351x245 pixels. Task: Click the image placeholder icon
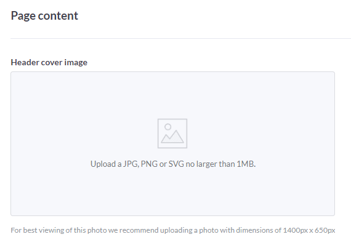coord(172,134)
